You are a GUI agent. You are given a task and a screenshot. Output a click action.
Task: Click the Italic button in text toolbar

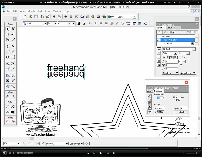click(x=84, y=23)
